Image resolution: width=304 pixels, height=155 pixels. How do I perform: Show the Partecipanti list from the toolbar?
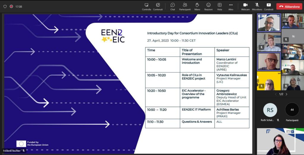click(x=185, y=7)
